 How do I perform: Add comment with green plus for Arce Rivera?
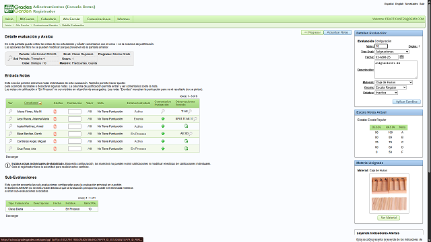pos(163,119)
